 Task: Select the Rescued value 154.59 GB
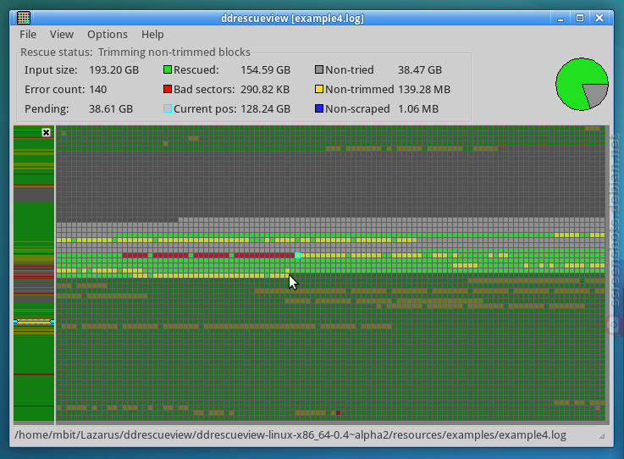tap(266, 70)
